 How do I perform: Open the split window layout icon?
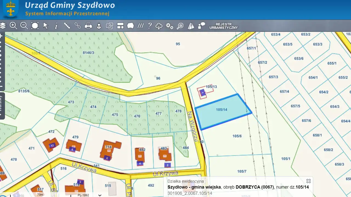point(120,26)
